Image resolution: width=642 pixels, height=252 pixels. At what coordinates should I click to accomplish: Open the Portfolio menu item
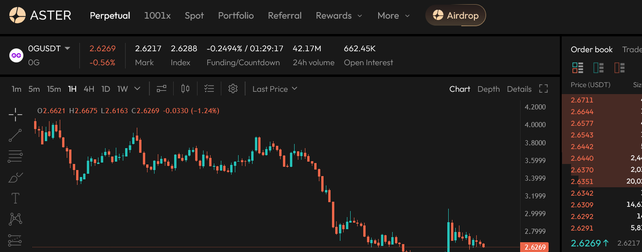236,15
